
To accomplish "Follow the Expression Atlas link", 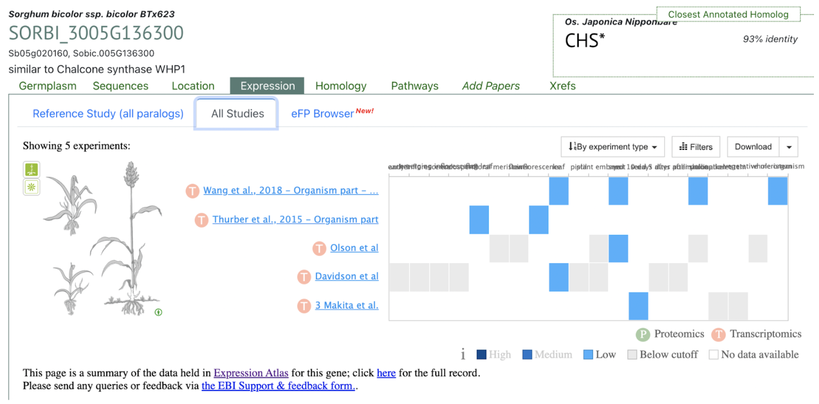I will (x=251, y=373).
